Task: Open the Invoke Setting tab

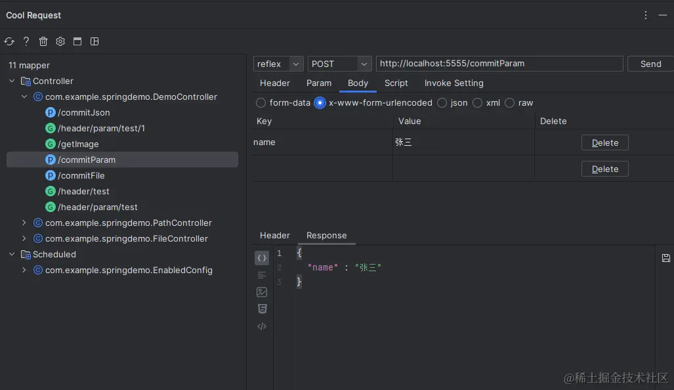Action: tap(453, 83)
